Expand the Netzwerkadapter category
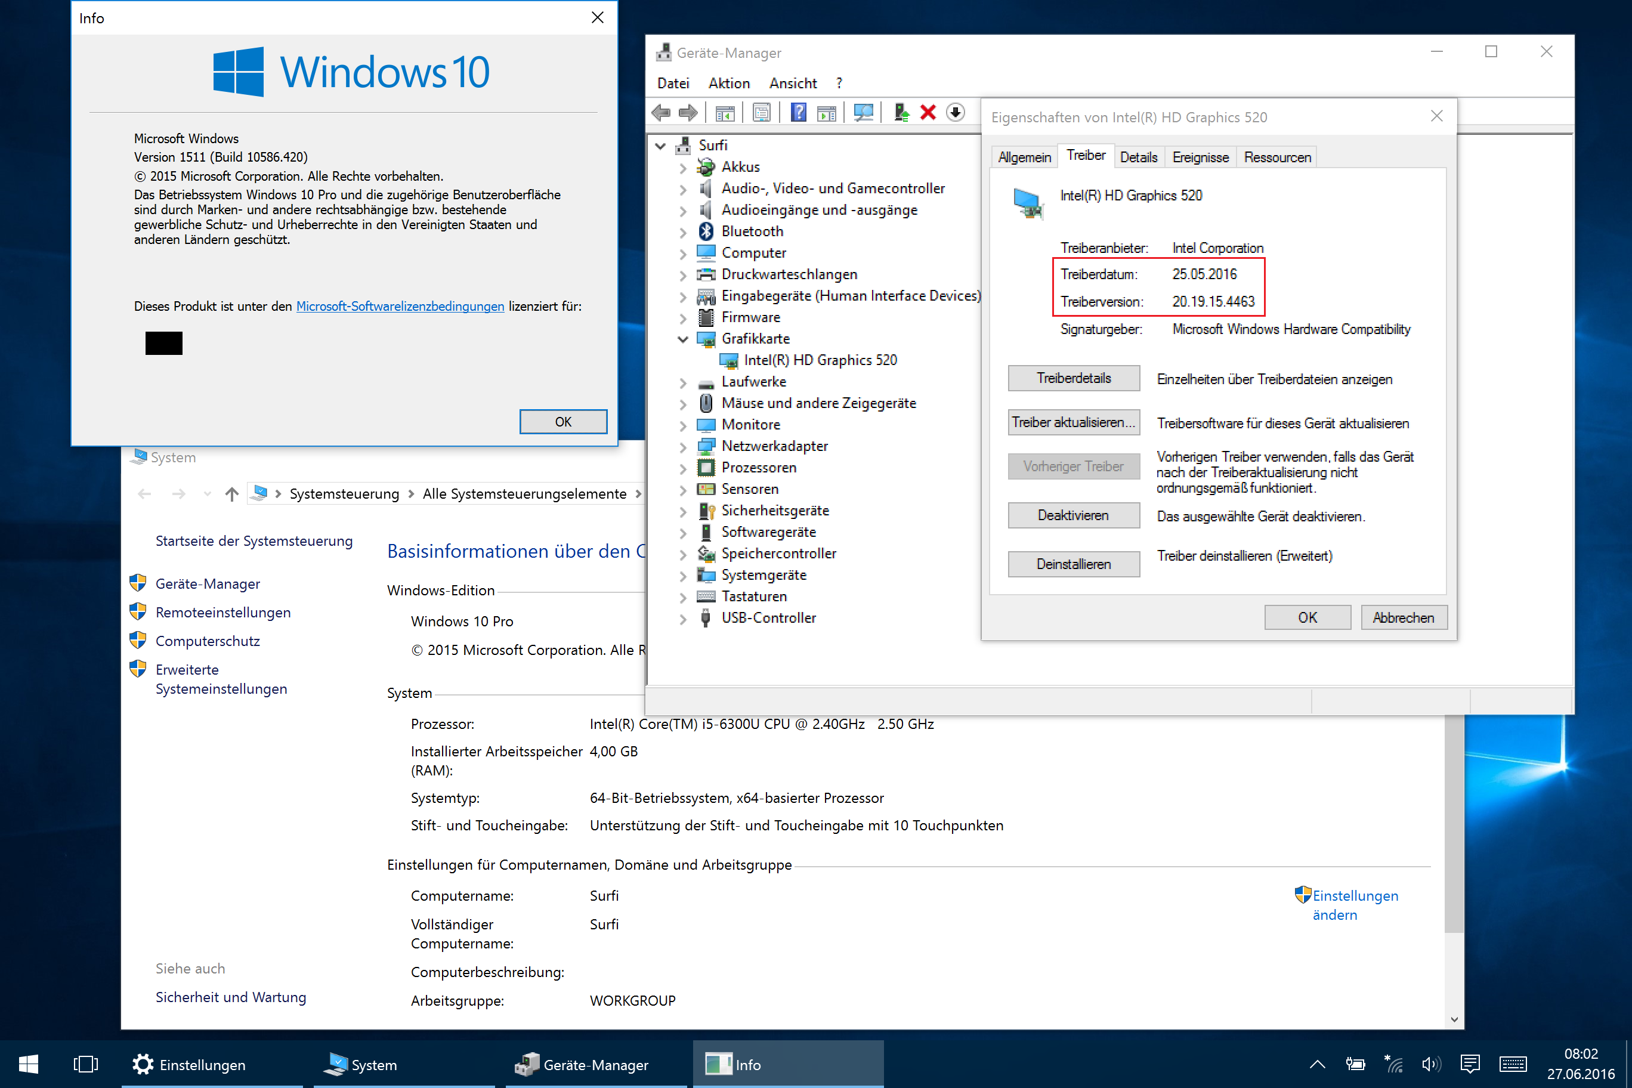1632x1088 pixels. [683, 447]
